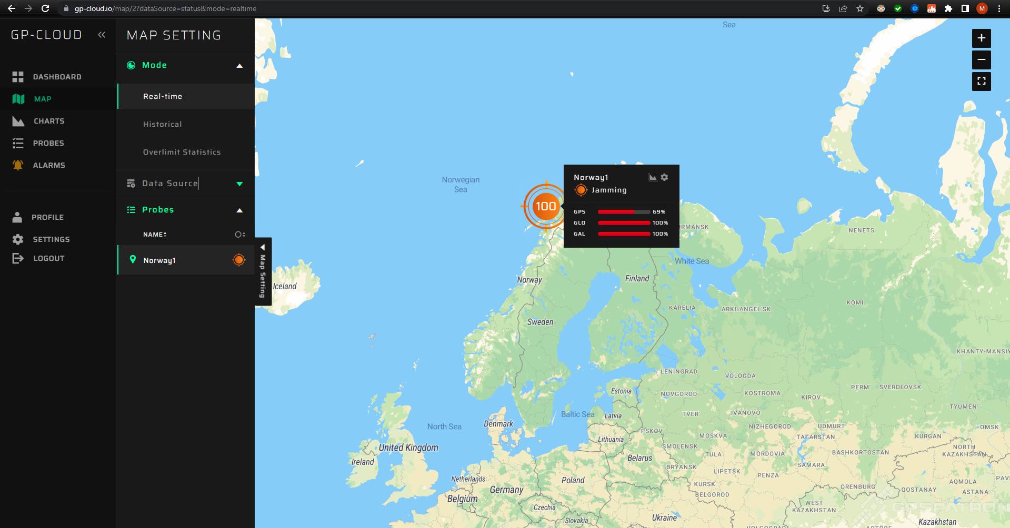Open settings gear in Norway1 popup
The width and height of the screenshot is (1010, 528).
pyautogui.click(x=663, y=177)
